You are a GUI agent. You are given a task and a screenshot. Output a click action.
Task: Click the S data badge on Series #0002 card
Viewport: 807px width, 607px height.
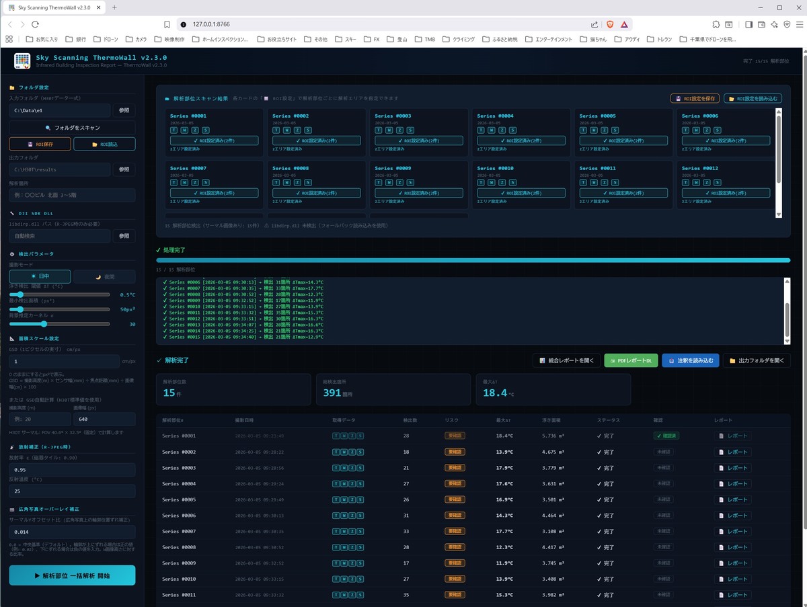(307, 129)
